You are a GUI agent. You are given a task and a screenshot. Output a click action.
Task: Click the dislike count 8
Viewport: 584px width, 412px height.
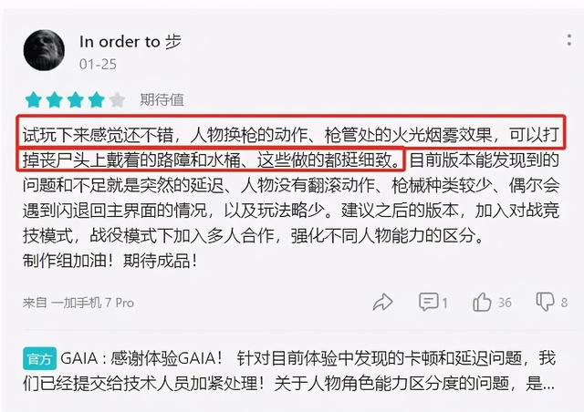(x=564, y=303)
